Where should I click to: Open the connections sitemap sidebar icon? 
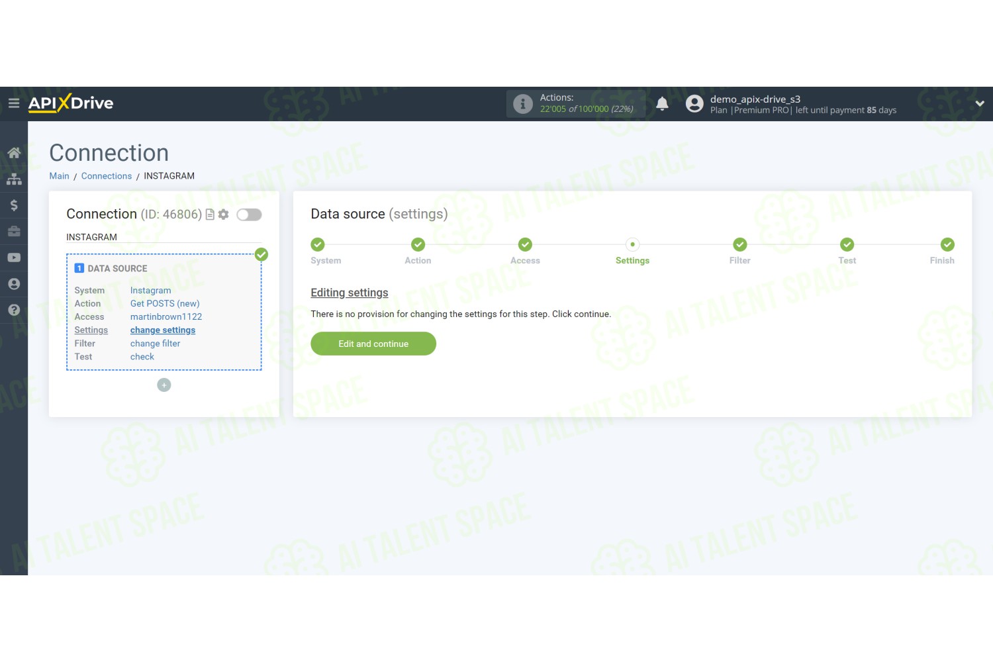[14, 179]
